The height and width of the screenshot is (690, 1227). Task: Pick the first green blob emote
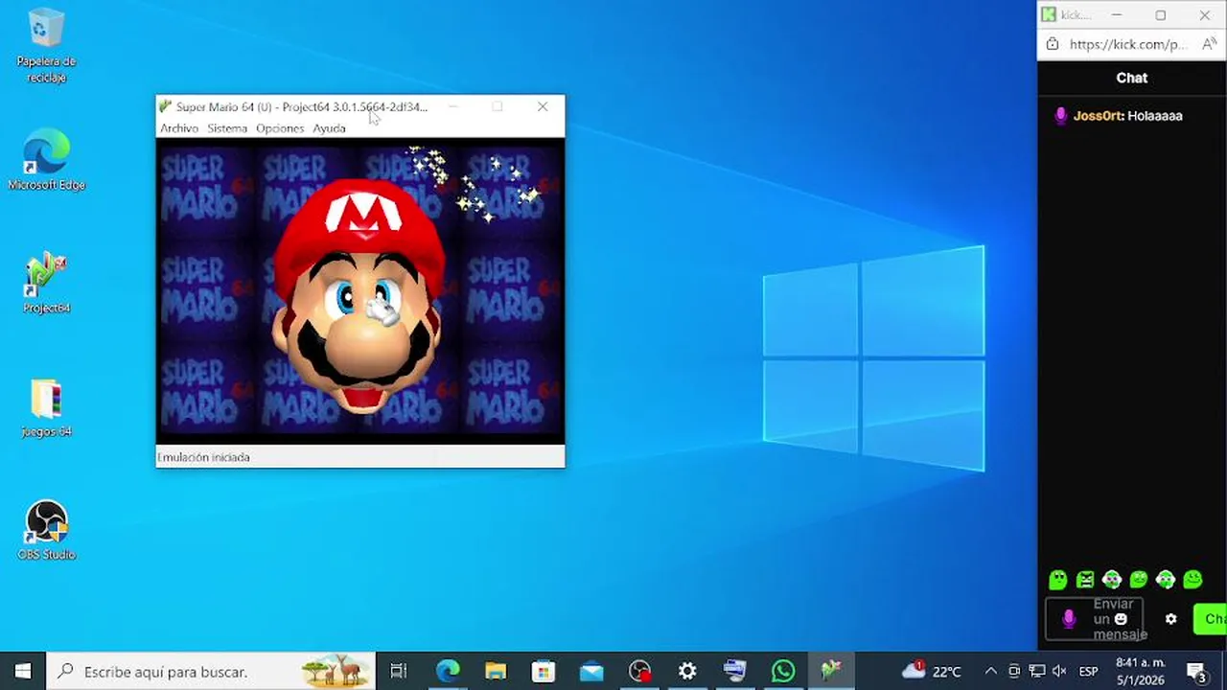click(x=1058, y=579)
